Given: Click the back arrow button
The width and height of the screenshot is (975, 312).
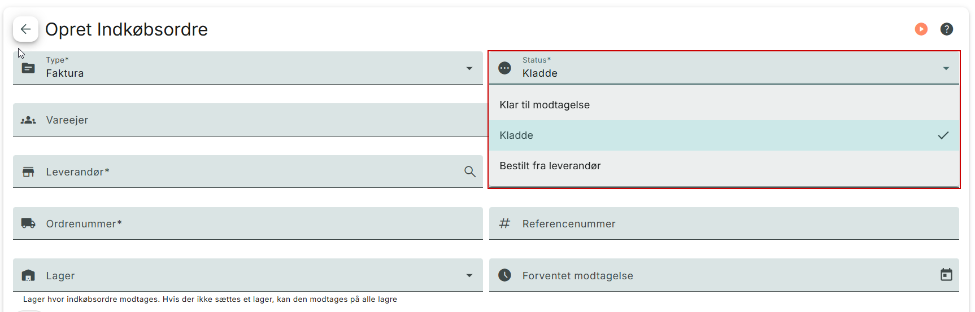Looking at the screenshot, I should [25, 29].
